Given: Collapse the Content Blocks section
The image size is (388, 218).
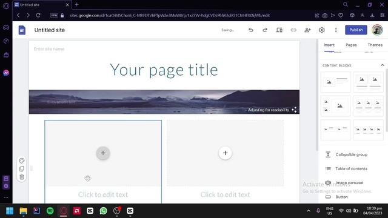Looking at the screenshot, I should click(383, 65).
